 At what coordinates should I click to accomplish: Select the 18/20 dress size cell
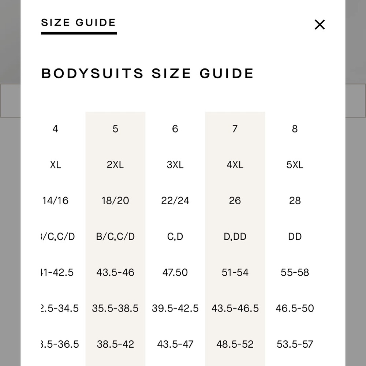pyautogui.click(x=115, y=201)
